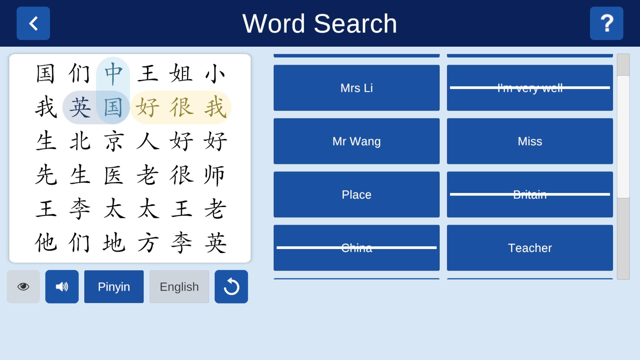Tap the 京 character in the grid

click(113, 141)
